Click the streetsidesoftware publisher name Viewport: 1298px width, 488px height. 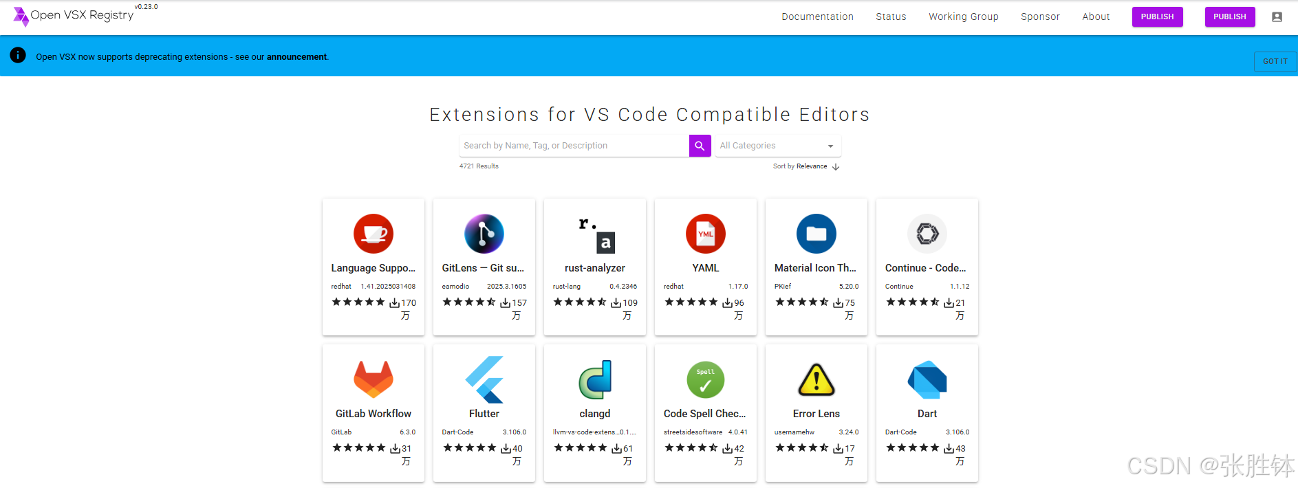click(x=693, y=432)
